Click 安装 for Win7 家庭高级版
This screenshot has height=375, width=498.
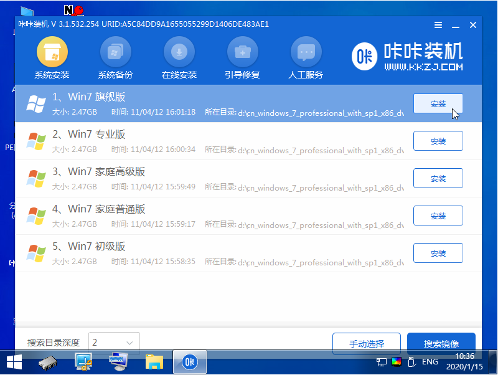point(438,179)
